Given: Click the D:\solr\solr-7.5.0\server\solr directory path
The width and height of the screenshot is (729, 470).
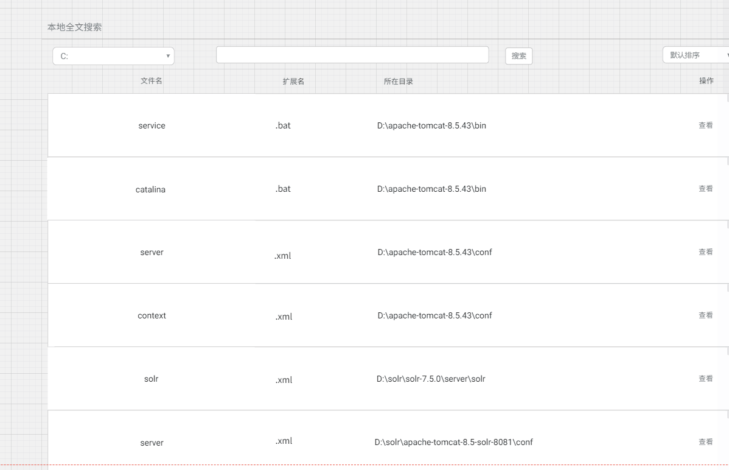Looking at the screenshot, I should [x=431, y=379].
